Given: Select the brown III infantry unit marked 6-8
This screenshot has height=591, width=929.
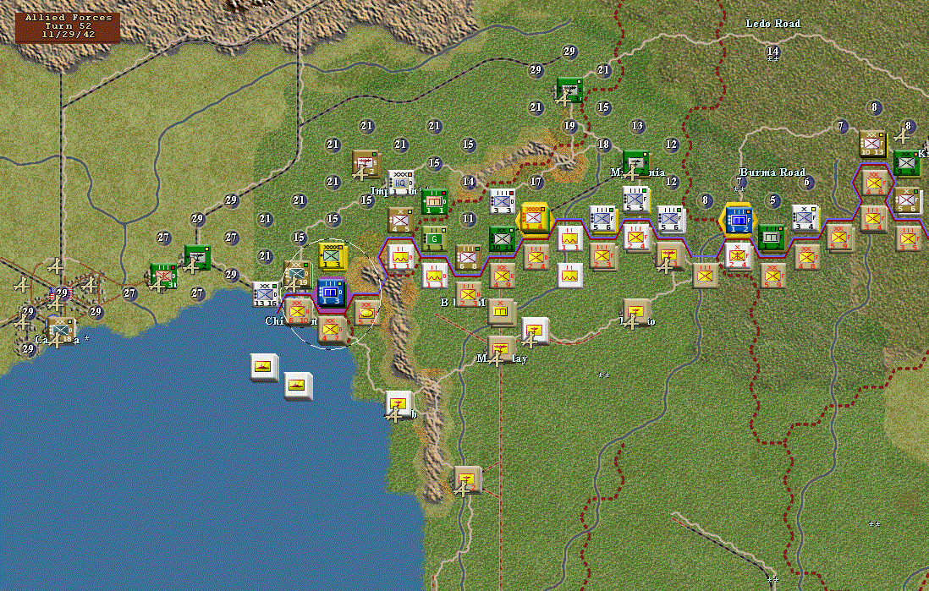Looking at the screenshot, I should coord(468,257).
